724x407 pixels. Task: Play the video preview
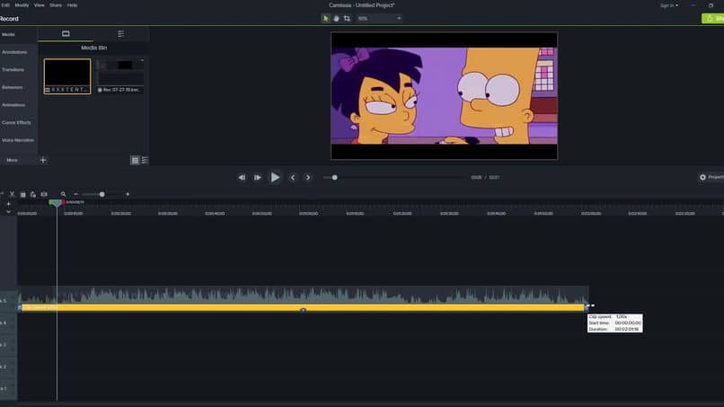pyautogui.click(x=275, y=177)
